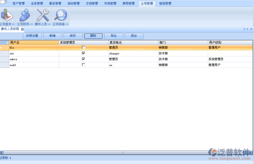Open the 操作人员 wrench tools icon
254x164 pixels.
click(x=43, y=17)
